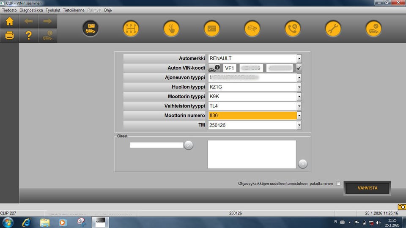
Task: Open the Ohje menu
Action: click(108, 10)
